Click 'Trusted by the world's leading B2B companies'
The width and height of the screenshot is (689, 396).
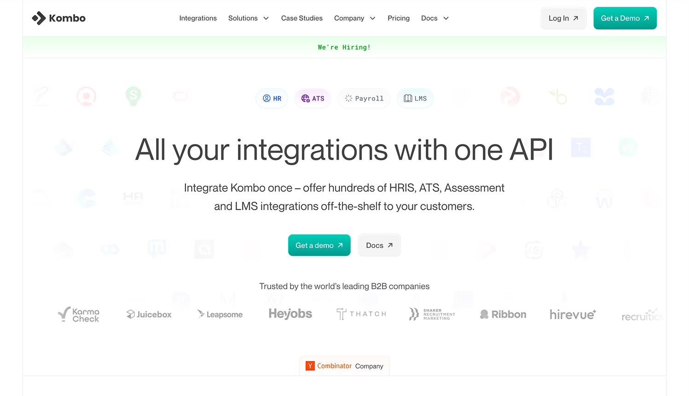(344, 286)
